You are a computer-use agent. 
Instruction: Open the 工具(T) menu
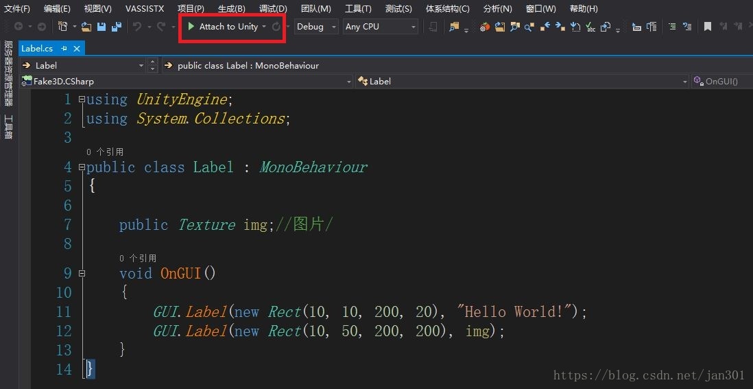point(358,9)
